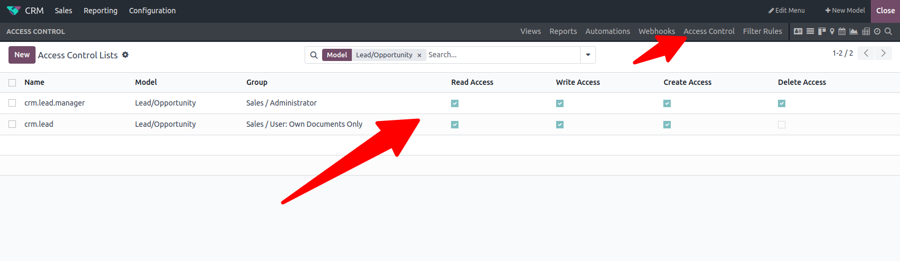Sort by Create Access column header
Screen dimensions: 900x261
coord(687,82)
